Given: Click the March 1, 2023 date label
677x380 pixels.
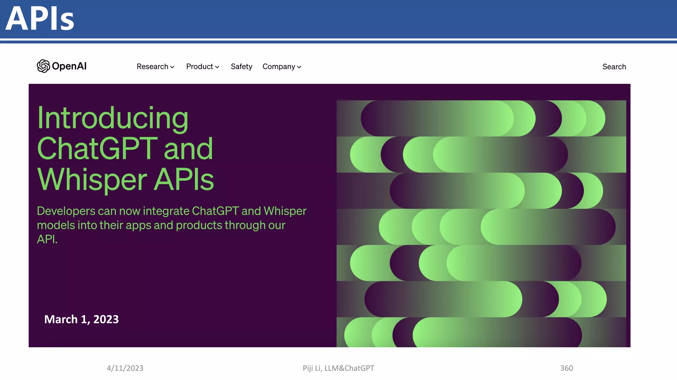Looking at the screenshot, I should (81, 319).
